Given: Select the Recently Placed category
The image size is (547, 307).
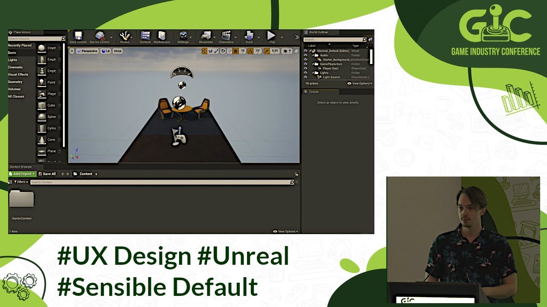Looking at the screenshot, I should pos(20,45).
